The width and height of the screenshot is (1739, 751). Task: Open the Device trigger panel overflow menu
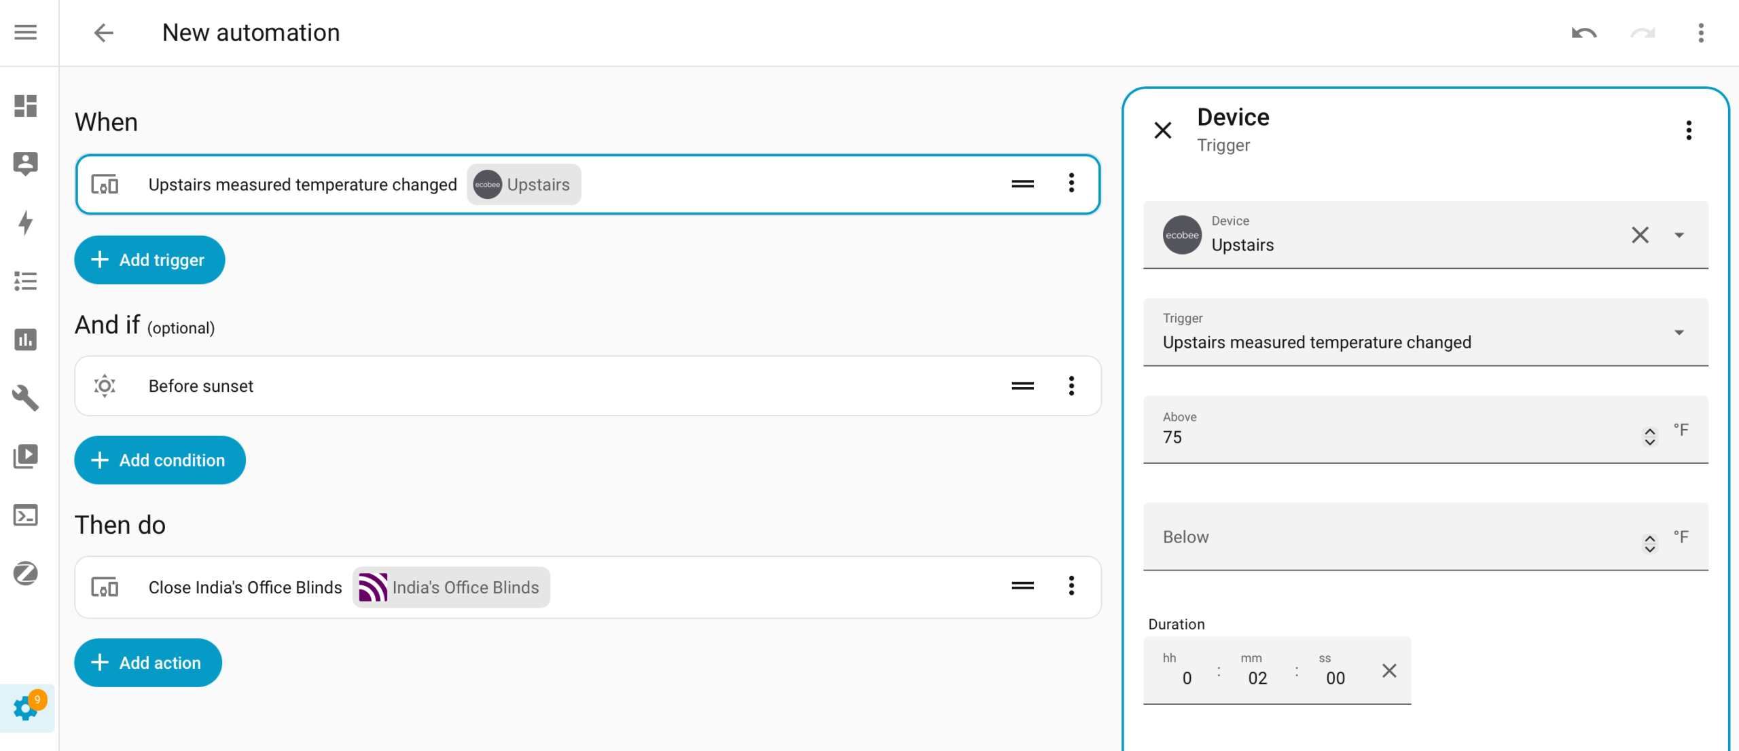pyautogui.click(x=1689, y=130)
